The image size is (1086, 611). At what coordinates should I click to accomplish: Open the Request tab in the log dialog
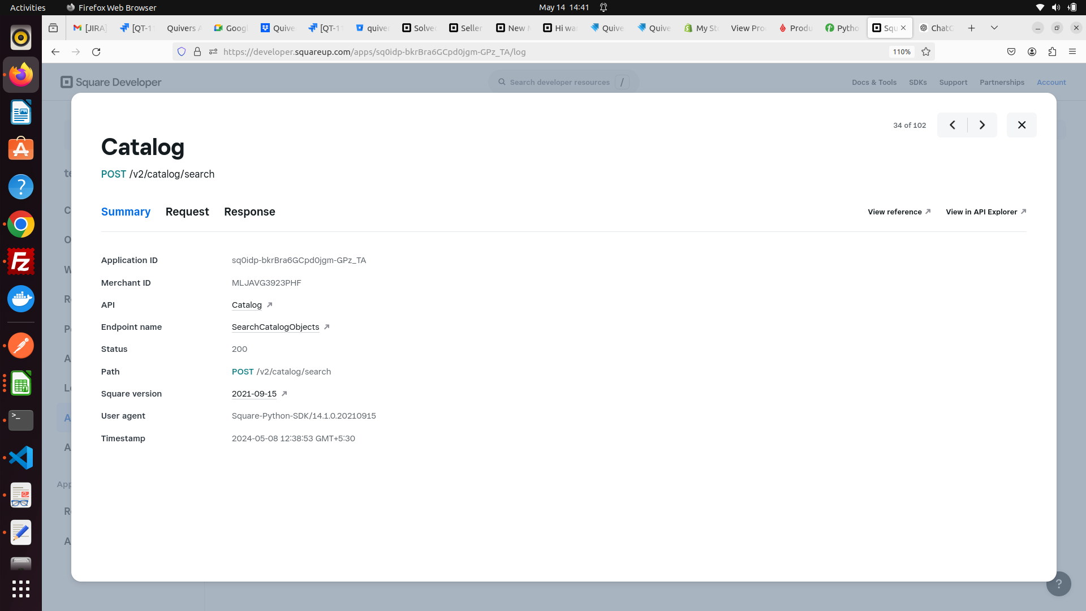tap(187, 212)
